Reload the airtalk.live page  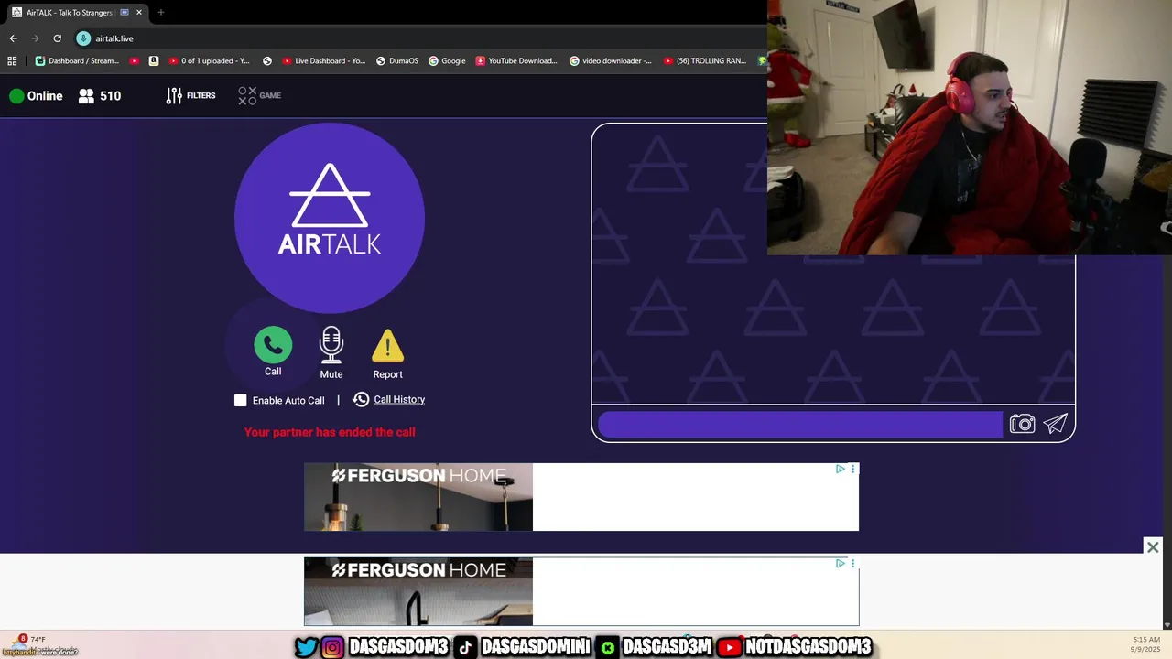(x=57, y=38)
